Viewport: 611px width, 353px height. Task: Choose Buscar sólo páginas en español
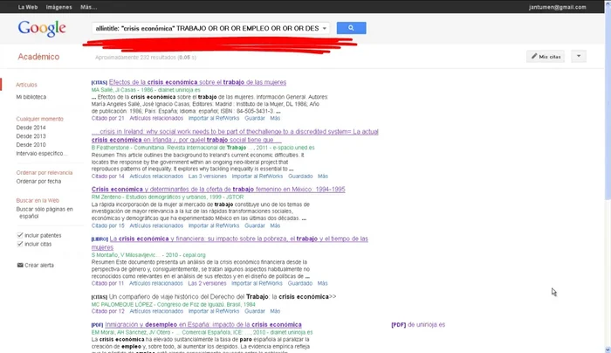point(45,212)
